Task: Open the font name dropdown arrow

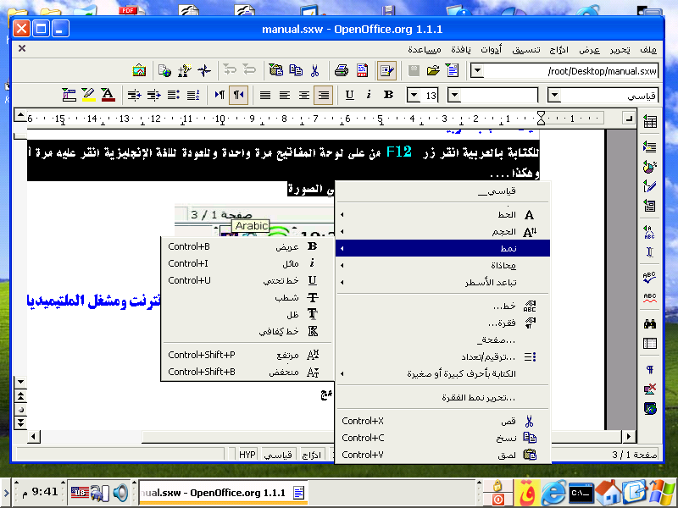Action: [454, 95]
